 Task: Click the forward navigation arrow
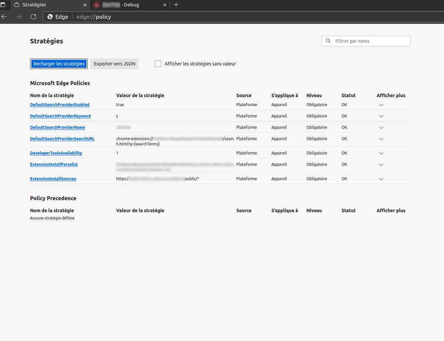click(19, 17)
